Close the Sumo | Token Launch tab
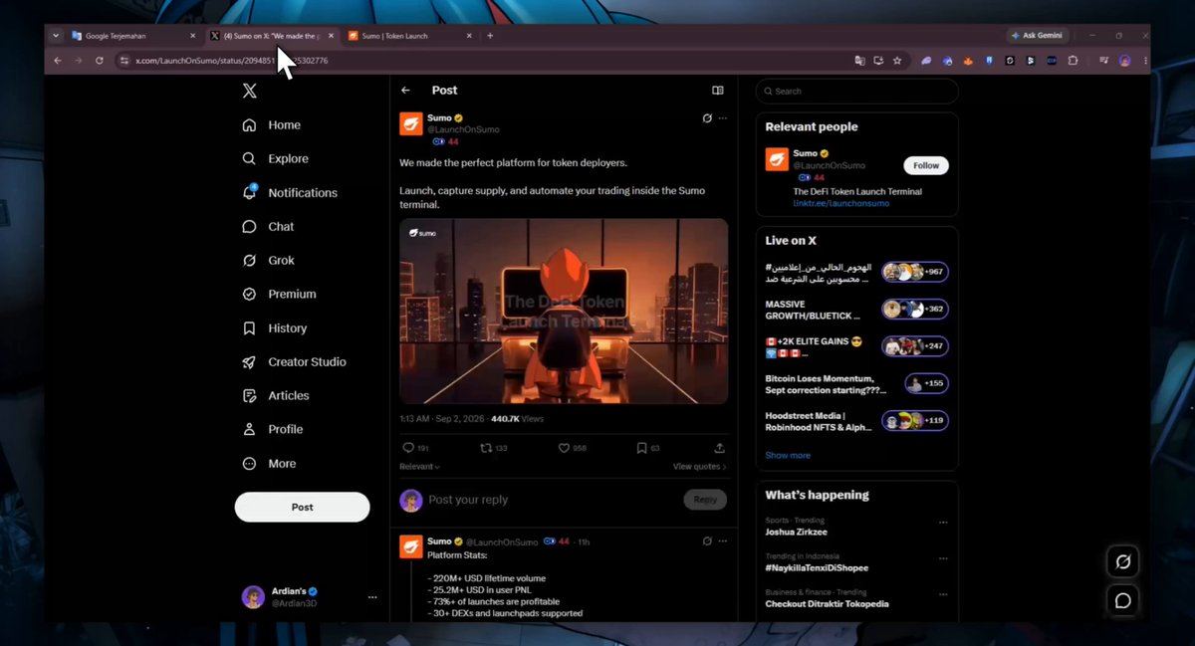 pos(469,36)
